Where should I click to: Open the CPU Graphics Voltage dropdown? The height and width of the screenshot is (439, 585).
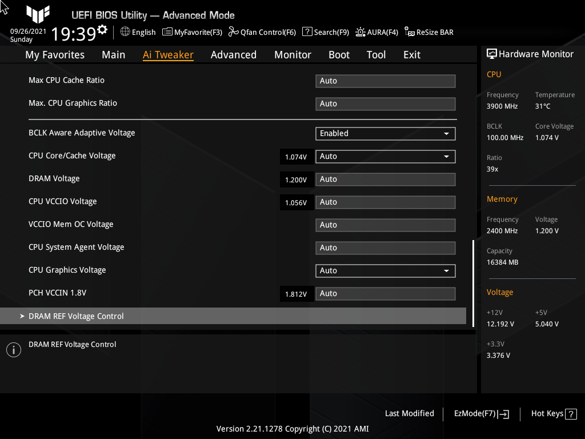tap(447, 270)
